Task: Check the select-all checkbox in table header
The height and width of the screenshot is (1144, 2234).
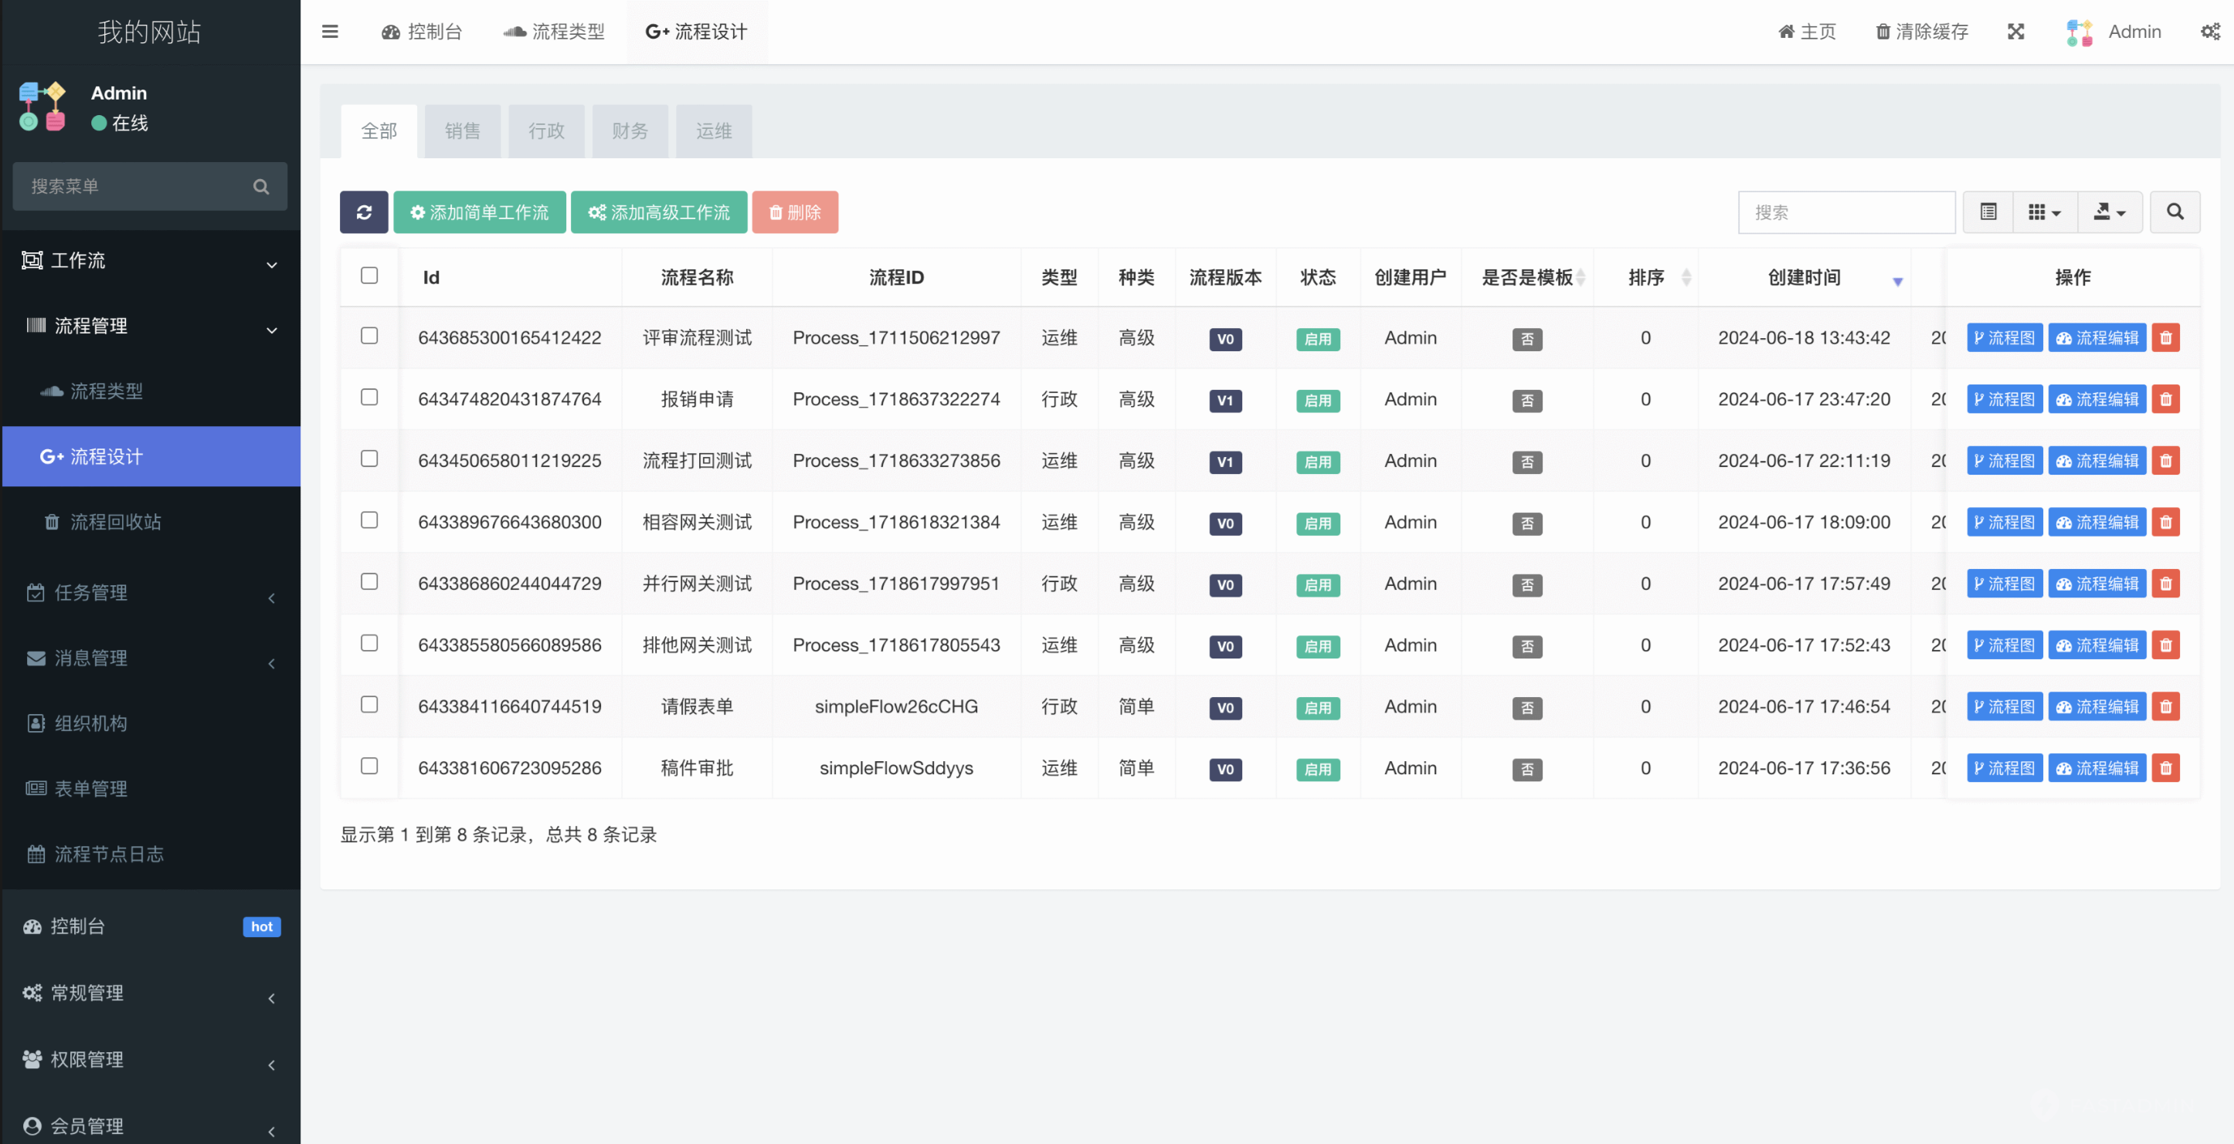Action: (369, 276)
